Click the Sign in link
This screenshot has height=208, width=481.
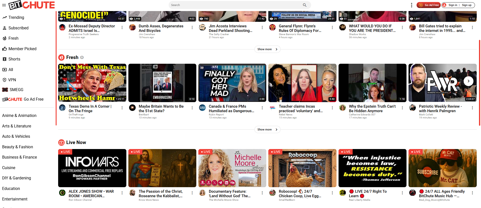point(453,5)
